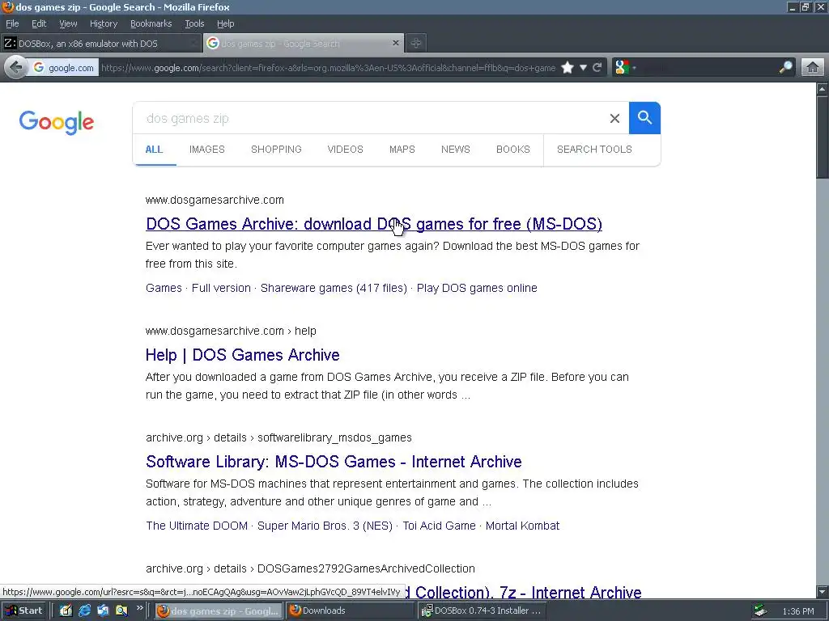
Task: Switch to MAPS results
Action: pos(402,150)
